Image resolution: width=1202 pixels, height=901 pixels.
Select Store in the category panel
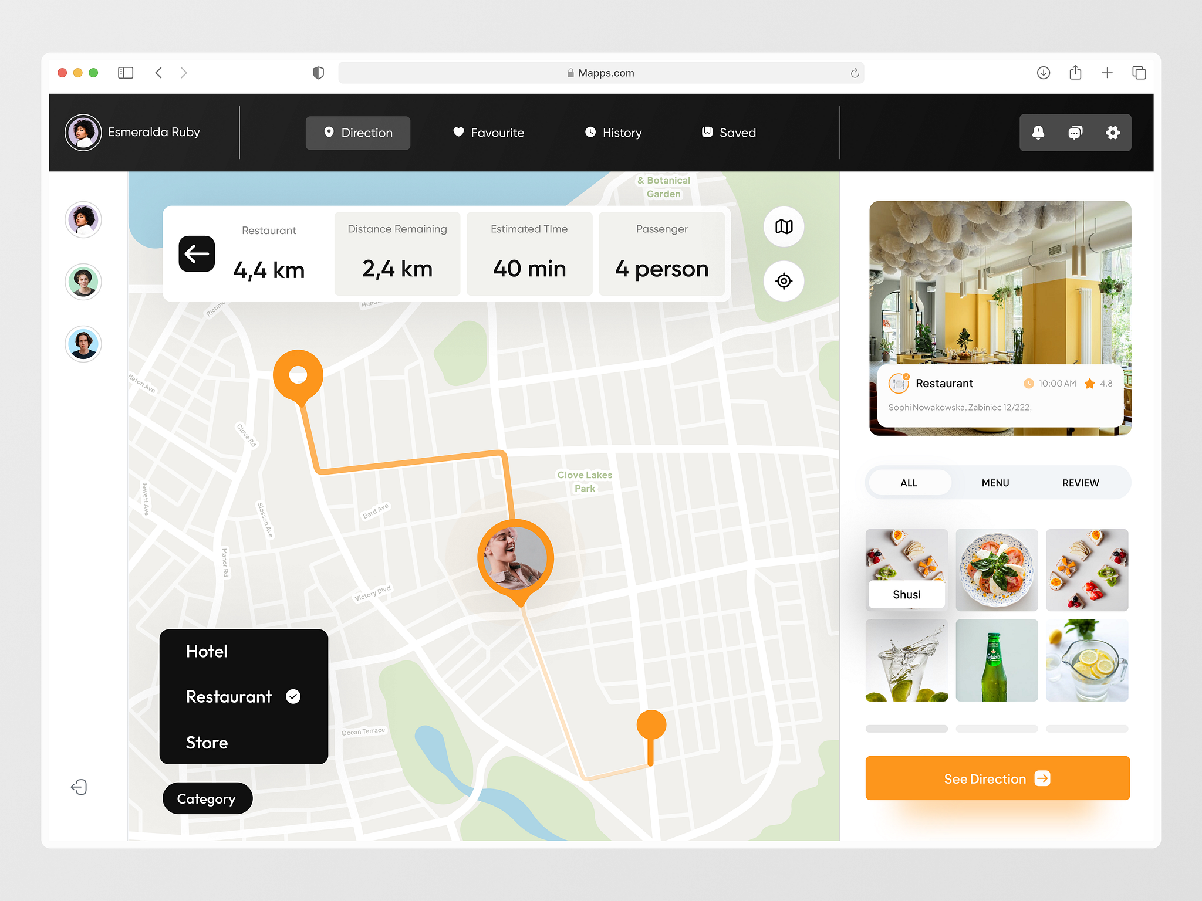coord(207,742)
